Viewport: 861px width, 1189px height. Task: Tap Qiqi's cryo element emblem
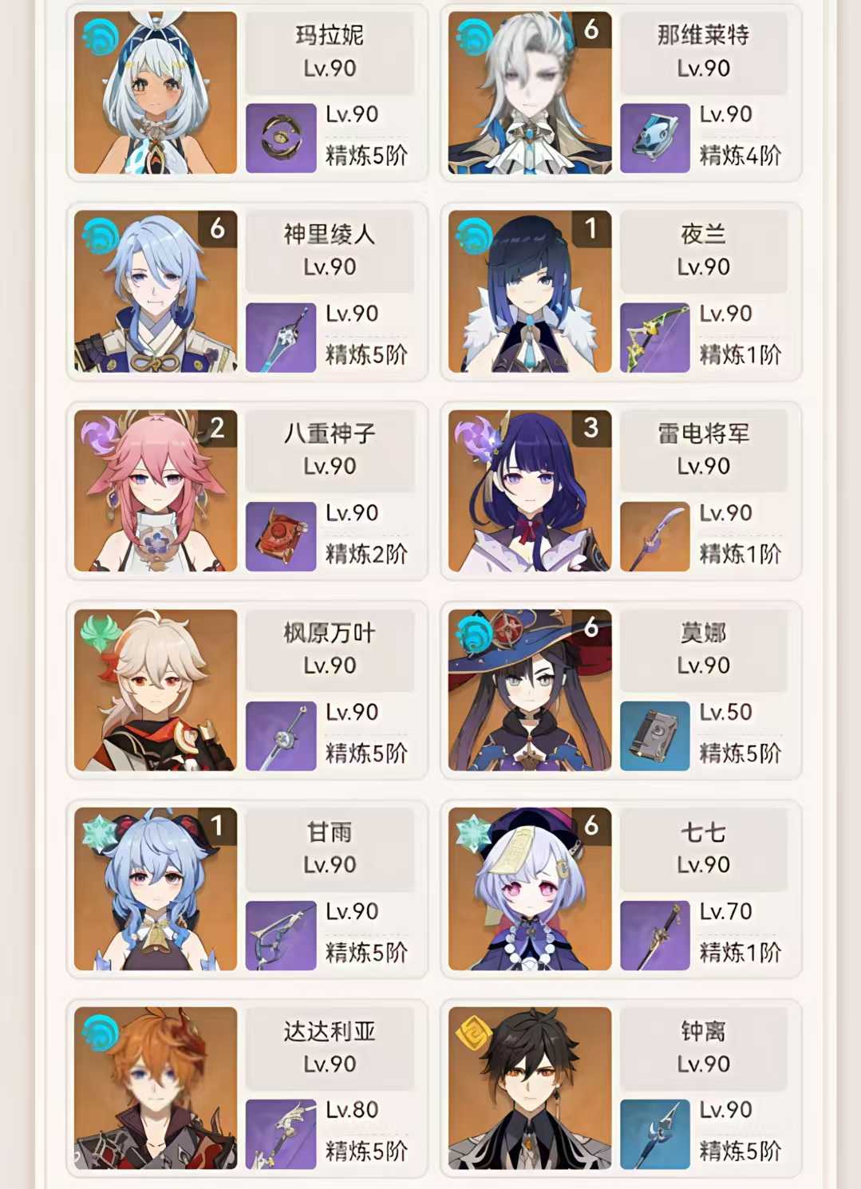pyautogui.click(x=474, y=832)
